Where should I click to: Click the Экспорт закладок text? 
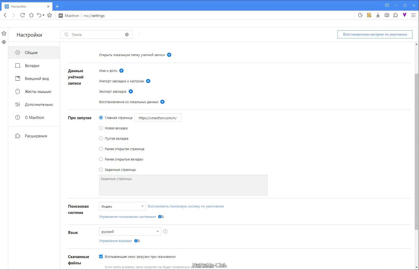pyautogui.click(x=113, y=91)
